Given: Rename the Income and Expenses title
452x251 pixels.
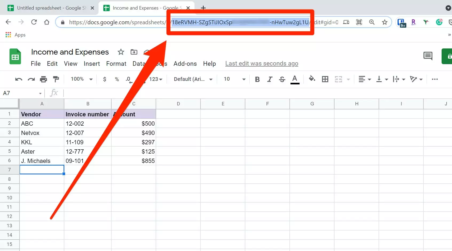Looking at the screenshot, I should pos(70,52).
